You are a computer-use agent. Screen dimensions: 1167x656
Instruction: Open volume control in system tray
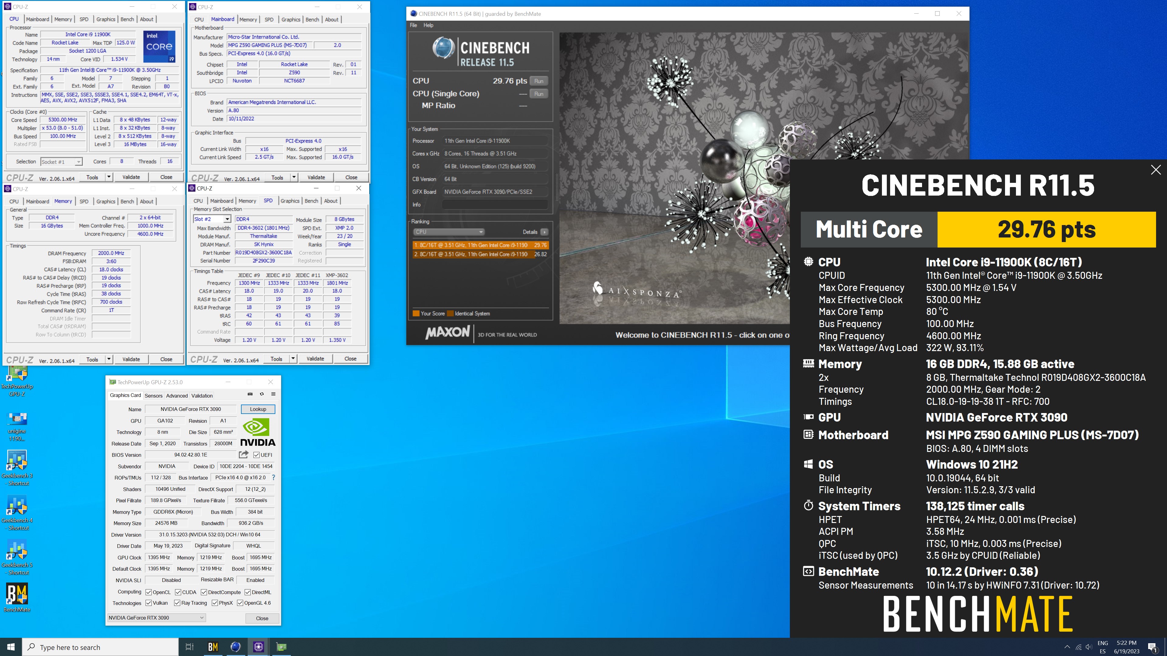click(x=1089, y=647)
